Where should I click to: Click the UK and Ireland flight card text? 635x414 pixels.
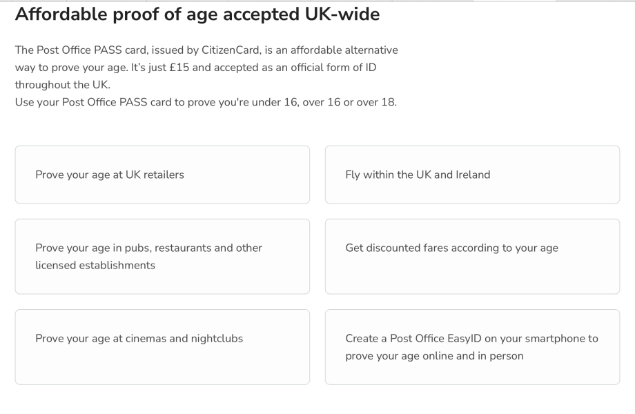click(x=417, y=175)
